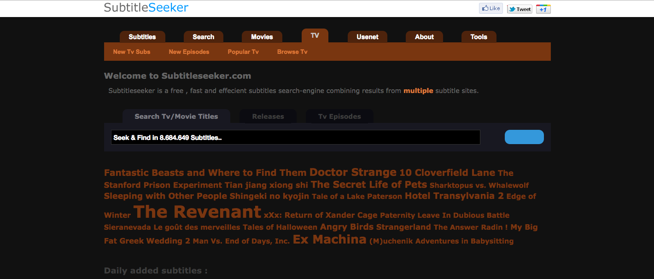Screen dimensions: 654x279
Task: Open the Usenet nav tab
Action: pyautogui.click(x=368, y=37)
